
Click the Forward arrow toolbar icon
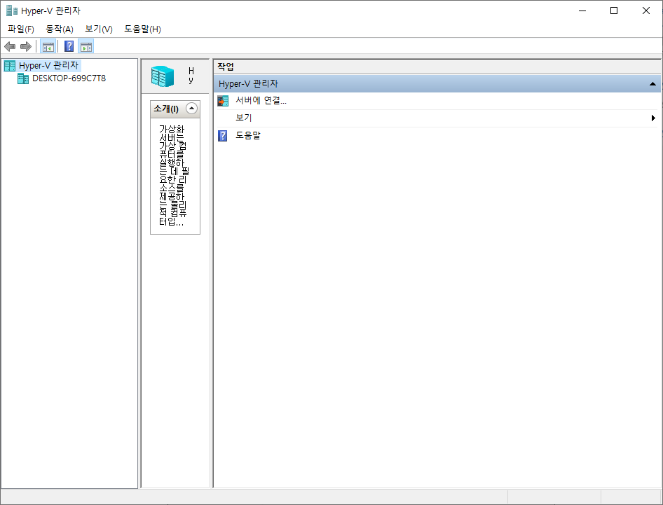[x=26, y=46]
